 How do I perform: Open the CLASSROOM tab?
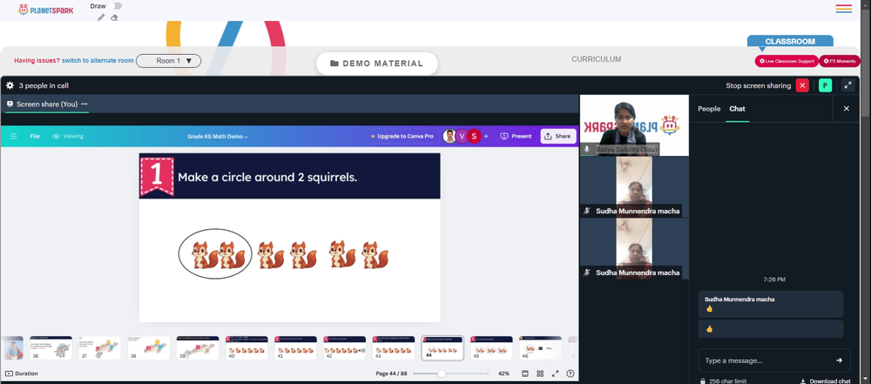point(790,41)
